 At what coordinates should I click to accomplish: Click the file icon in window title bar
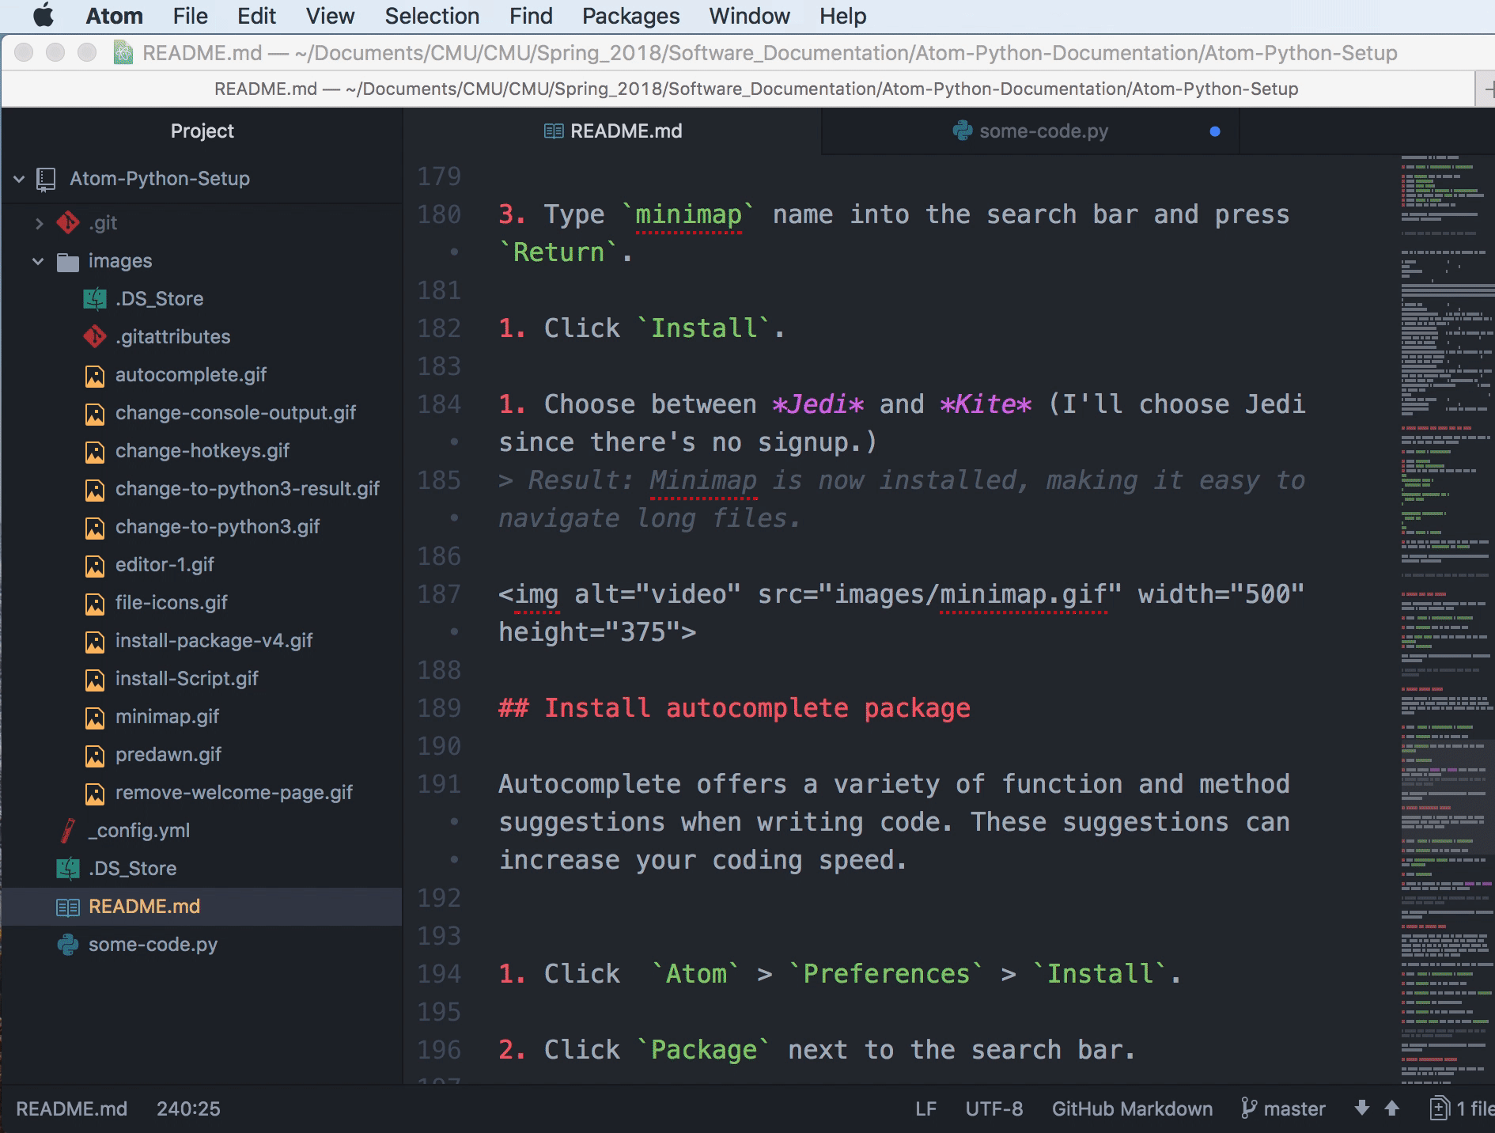pyautogui.click(x=123, y=53)
